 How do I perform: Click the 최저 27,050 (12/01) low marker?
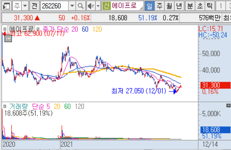[144, 91]
